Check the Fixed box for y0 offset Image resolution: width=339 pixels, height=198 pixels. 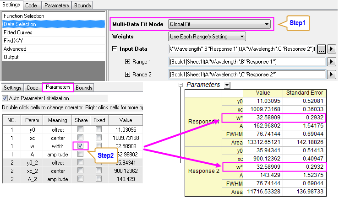point(98,129)
